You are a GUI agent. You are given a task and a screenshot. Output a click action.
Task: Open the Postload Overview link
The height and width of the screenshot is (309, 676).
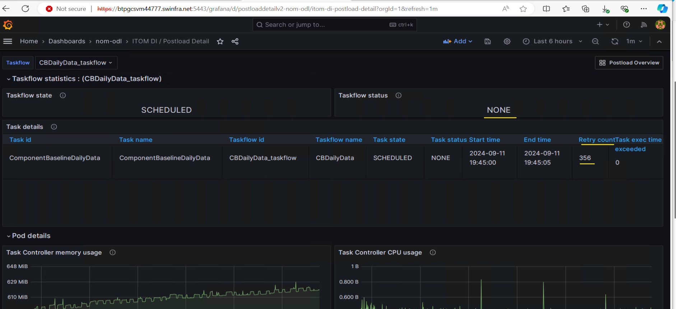[629, 63]
